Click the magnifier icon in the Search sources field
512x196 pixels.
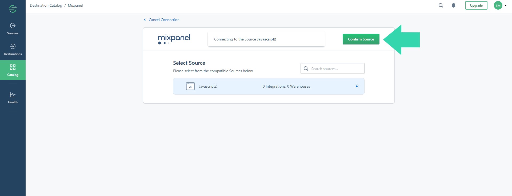306,68
